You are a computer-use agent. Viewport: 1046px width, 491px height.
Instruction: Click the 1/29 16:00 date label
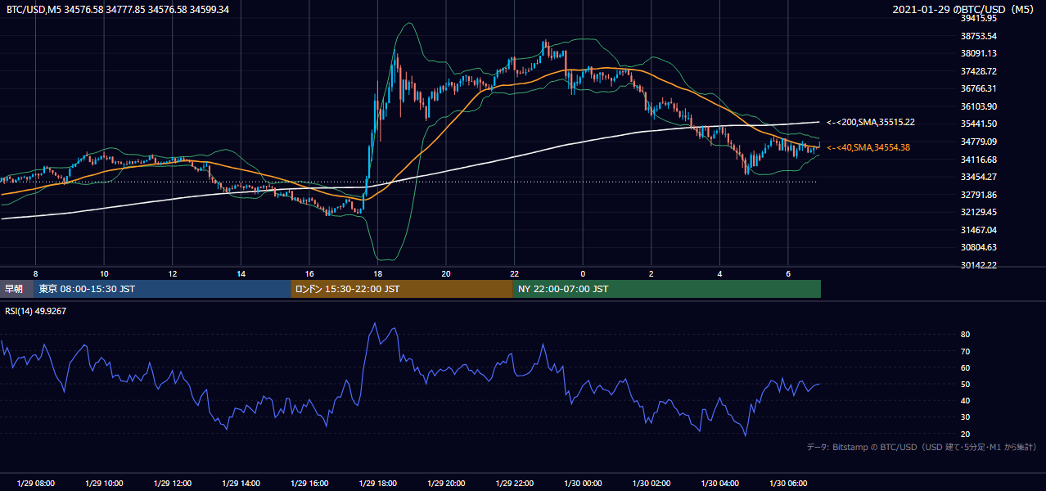pyautogui.click(x=309, y=483)
